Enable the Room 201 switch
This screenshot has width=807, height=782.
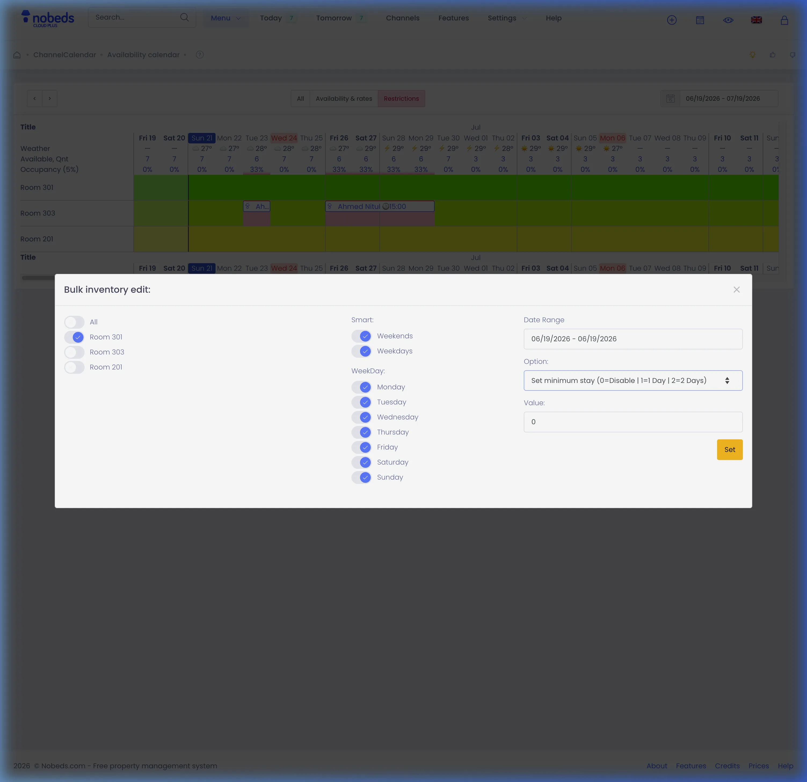[x=75, y=367]
